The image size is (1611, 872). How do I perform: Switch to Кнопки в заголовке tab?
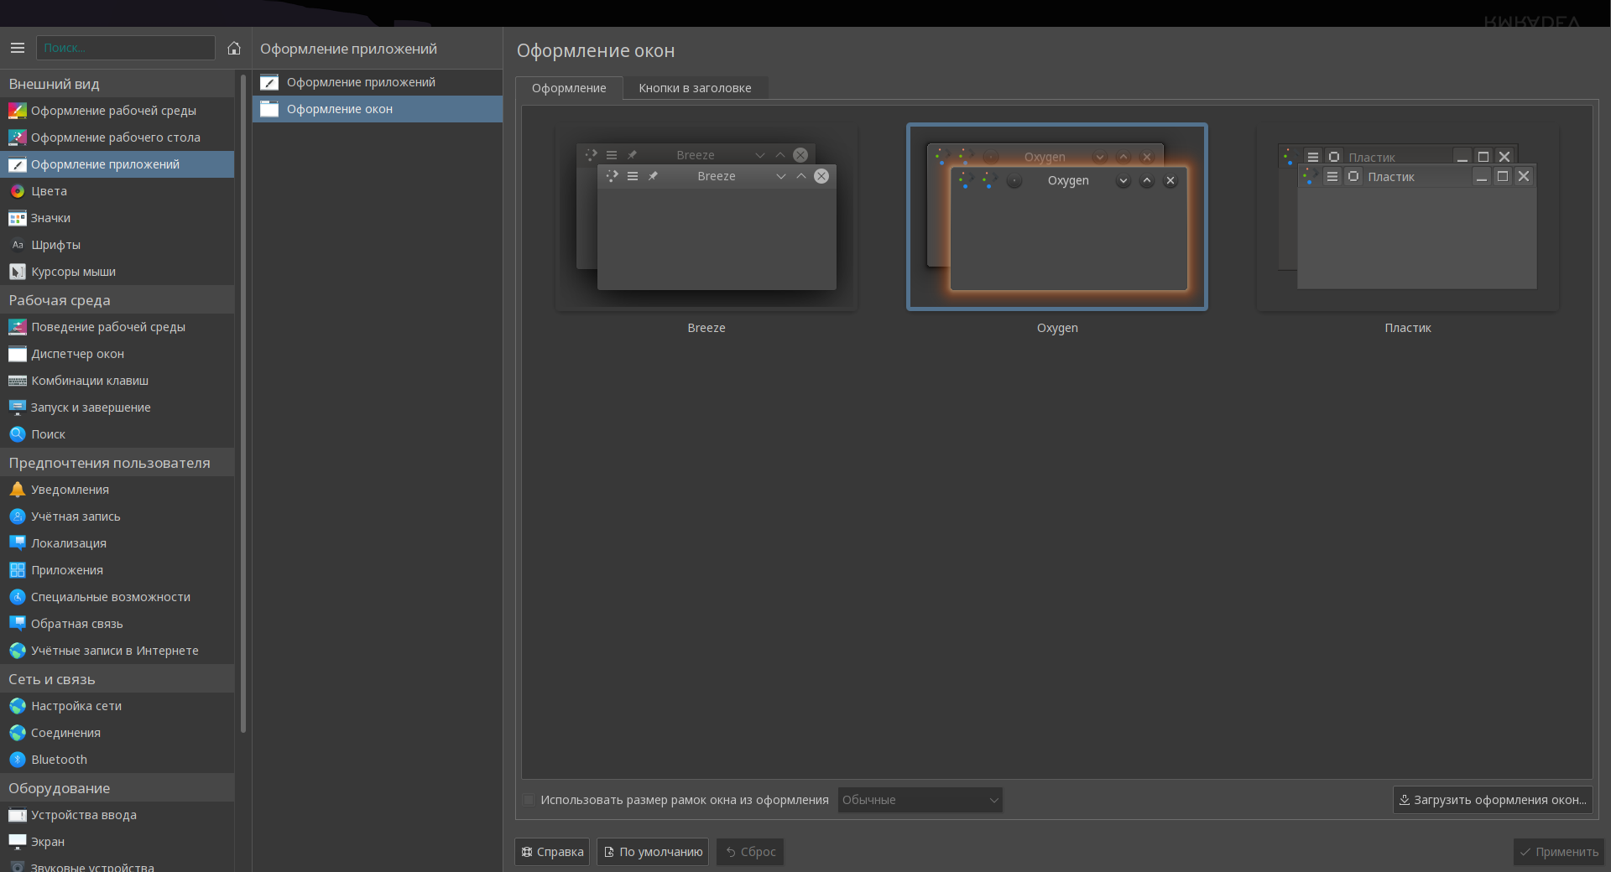tap(695, 88)
